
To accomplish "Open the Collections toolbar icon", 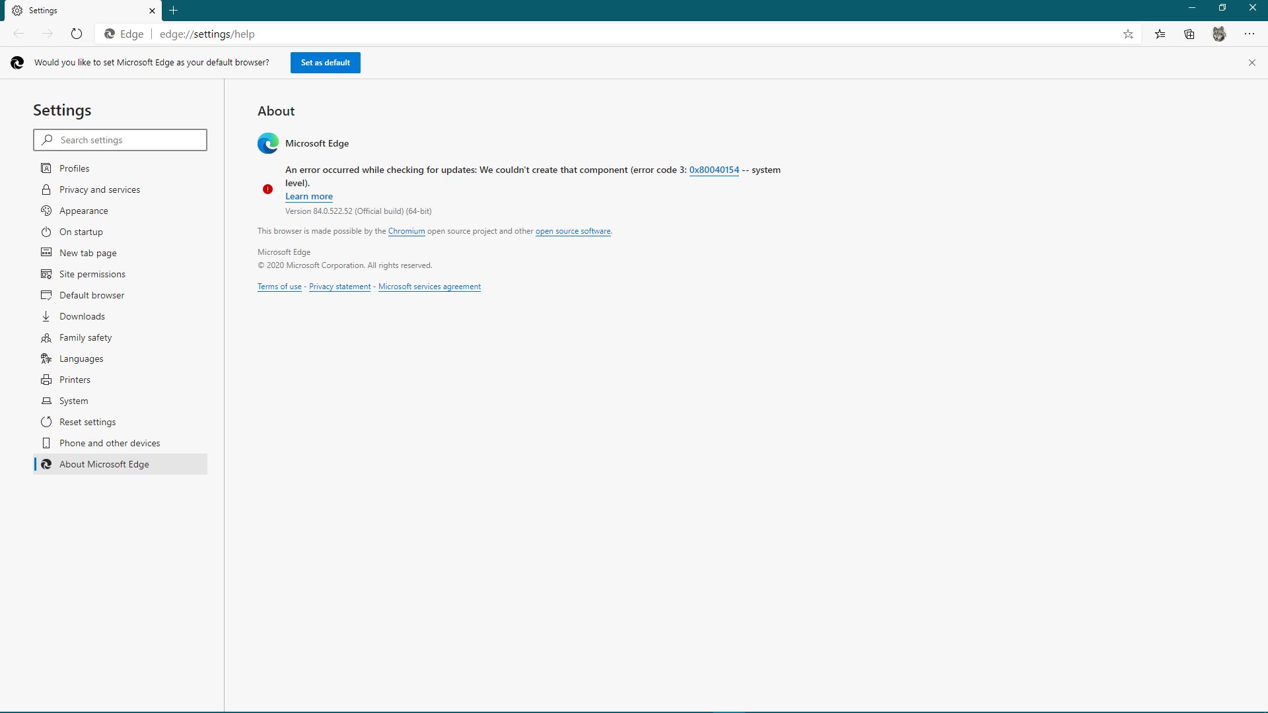I will [x=1189, y=34].
